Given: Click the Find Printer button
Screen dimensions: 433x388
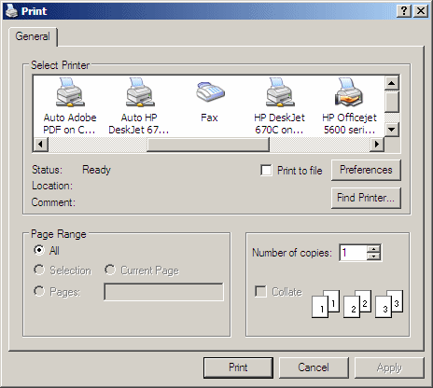Looking at the screenshot, I should point(366,198).
